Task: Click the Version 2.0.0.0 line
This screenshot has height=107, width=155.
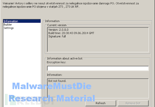Action: [x=59, y=30]
